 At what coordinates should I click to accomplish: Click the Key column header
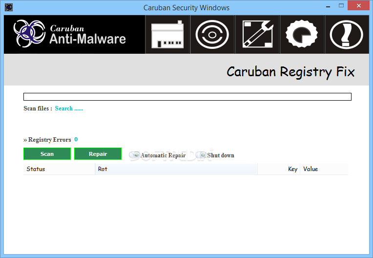[x=279, y=169]
